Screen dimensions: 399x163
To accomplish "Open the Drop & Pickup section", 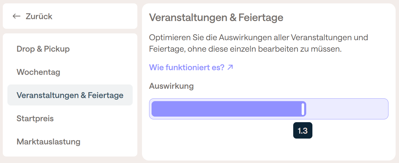I will pyautogui.click(x=43, y=49).
